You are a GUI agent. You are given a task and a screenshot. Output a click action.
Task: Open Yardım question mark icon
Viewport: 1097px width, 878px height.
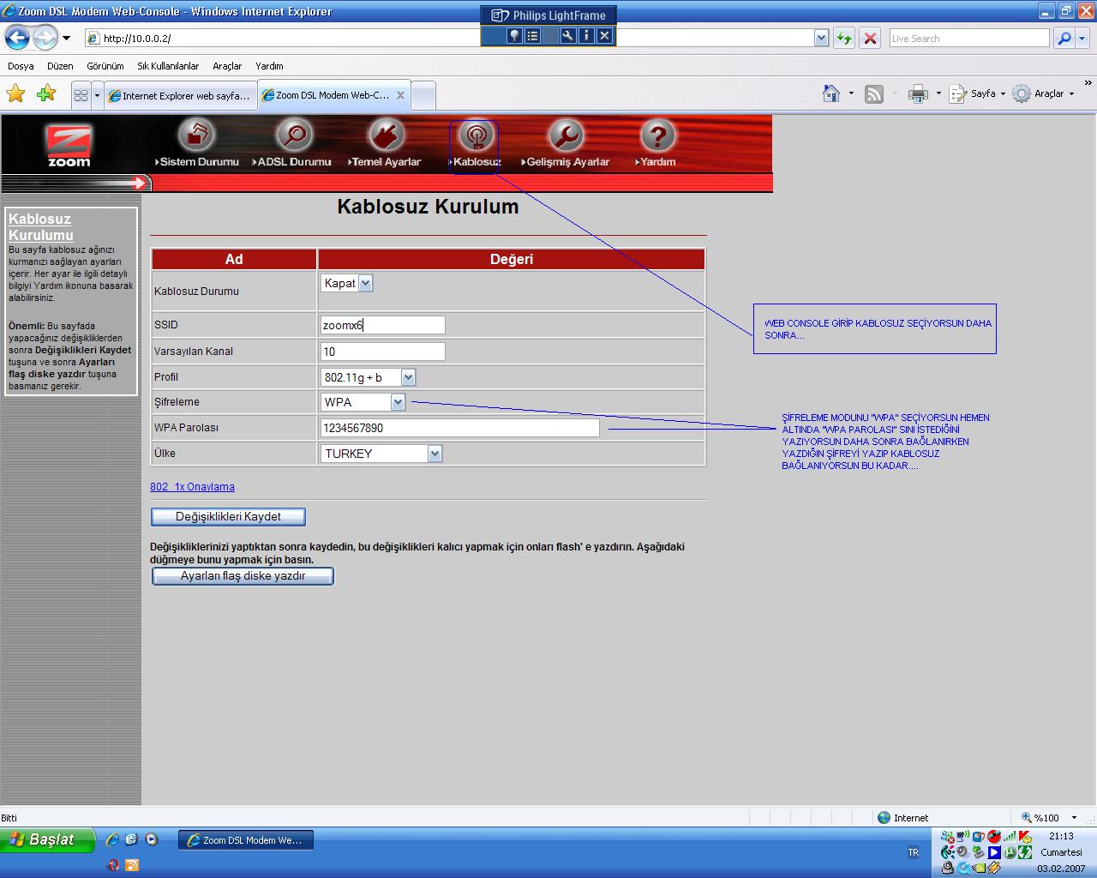pos(657,135)
